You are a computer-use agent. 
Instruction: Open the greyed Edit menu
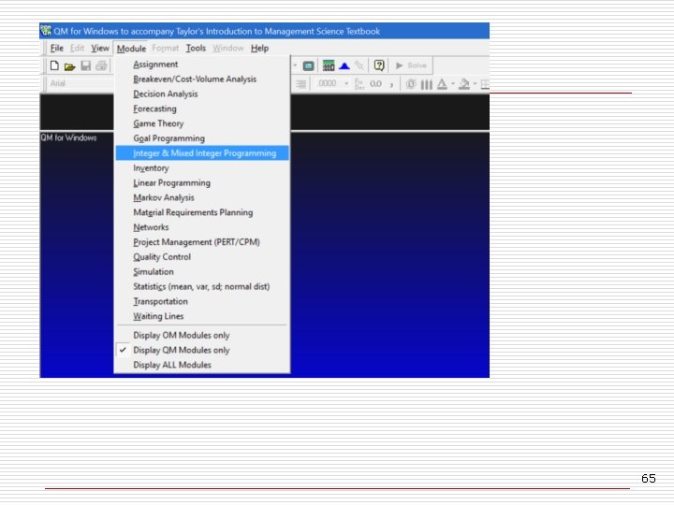pyautogui.click(x=78, y=48)
